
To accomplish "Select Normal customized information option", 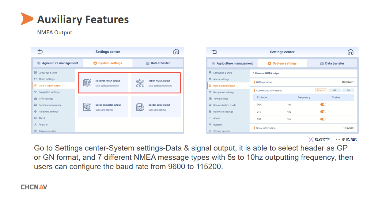I will [x=321, y=90].
